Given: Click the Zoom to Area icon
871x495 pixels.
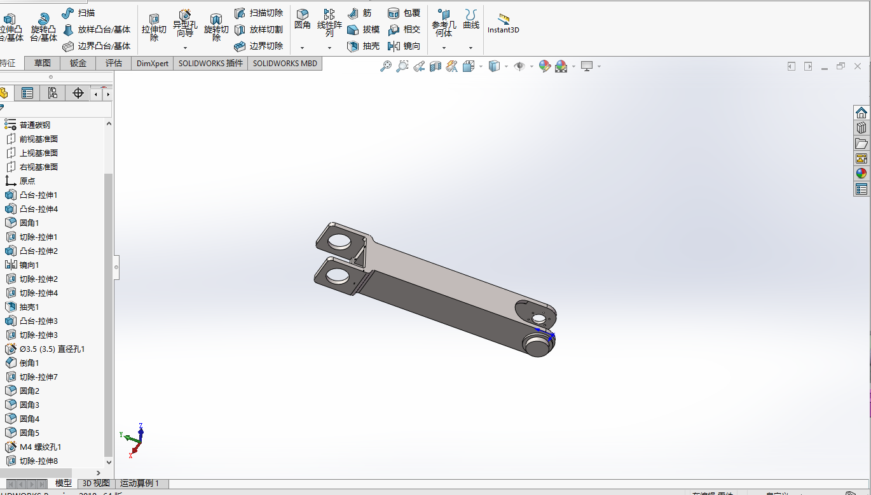Looking at the screenshot, I should tap(402, 66).
